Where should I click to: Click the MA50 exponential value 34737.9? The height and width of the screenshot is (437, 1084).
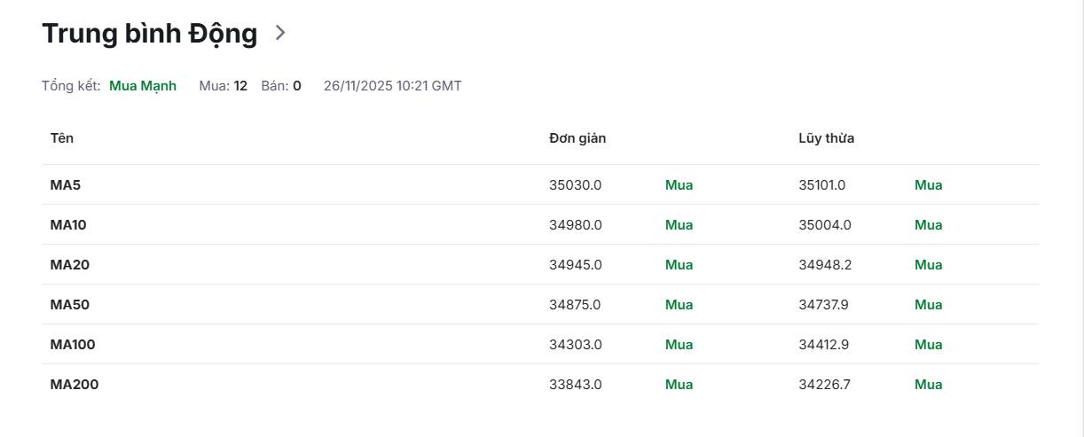[x=823, y=305]
